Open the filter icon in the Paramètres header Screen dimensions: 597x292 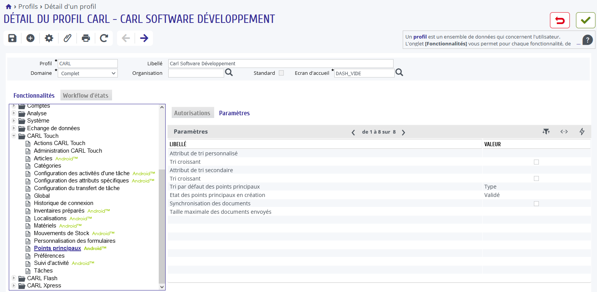coord(546,132)
